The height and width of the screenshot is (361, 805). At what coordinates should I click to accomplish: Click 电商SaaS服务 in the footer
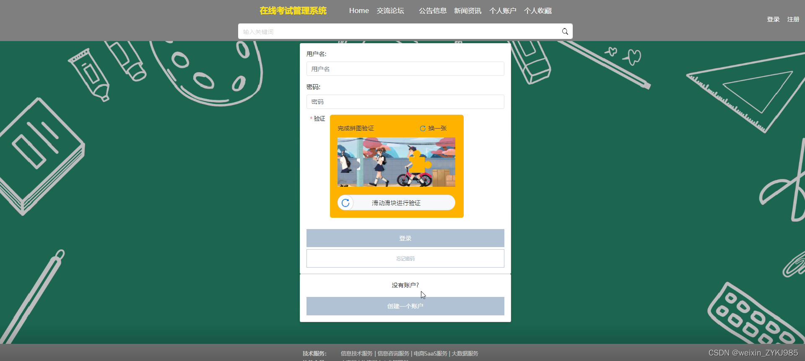tap(431, 353)
